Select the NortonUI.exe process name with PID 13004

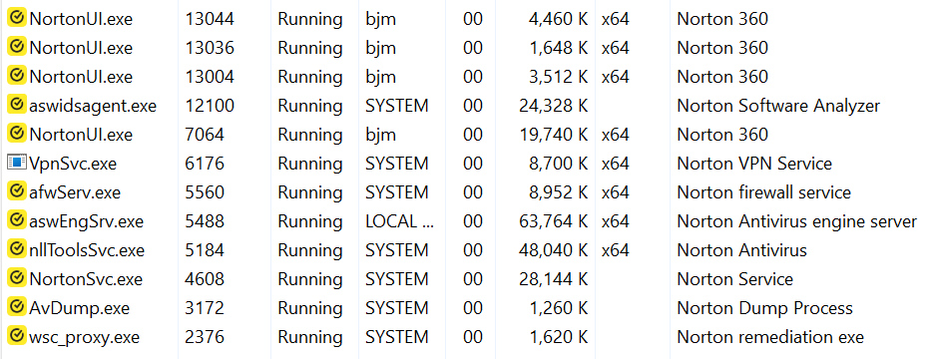pos(81,77)
